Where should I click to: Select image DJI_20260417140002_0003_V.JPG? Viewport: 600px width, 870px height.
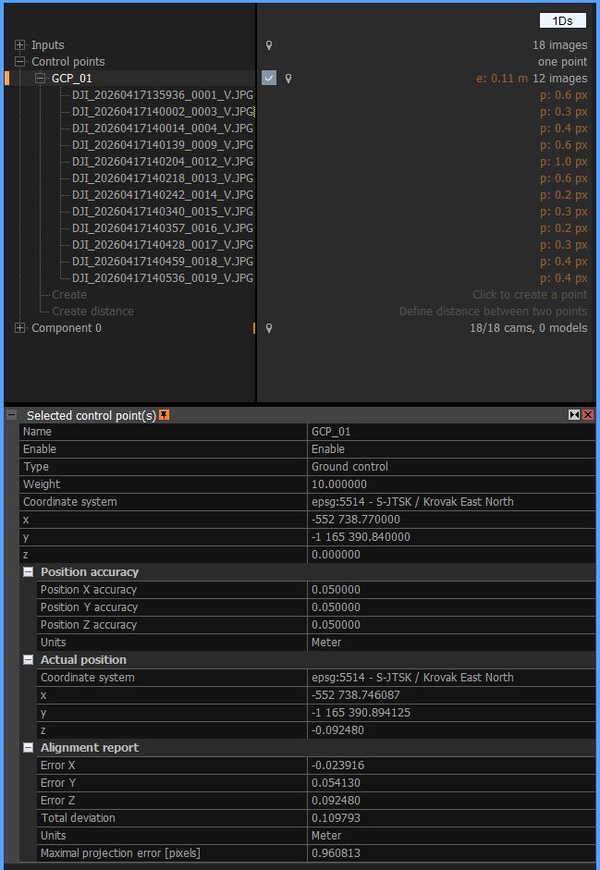click(163, 112)
